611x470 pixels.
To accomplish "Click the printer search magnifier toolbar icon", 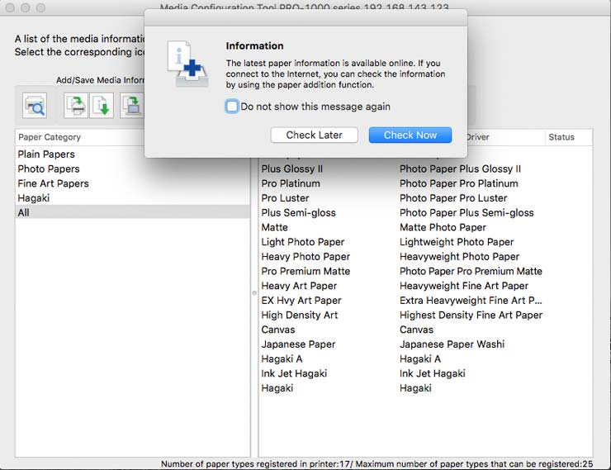I will (35, 105).
